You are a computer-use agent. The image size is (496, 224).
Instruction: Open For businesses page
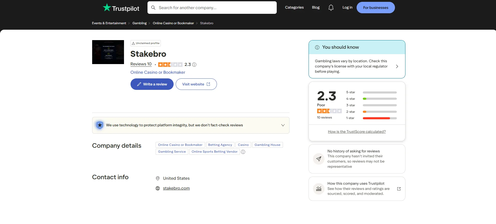(376, 8)
